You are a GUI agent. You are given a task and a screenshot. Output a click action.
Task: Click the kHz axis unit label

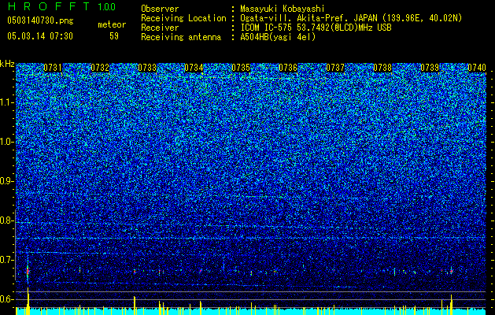[7, 64]
